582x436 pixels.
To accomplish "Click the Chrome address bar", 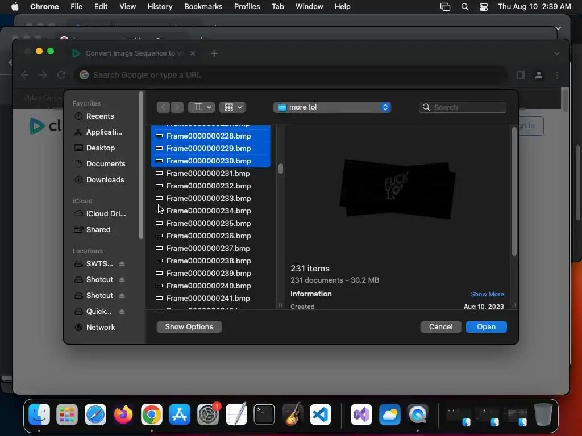I will point(290,76).
